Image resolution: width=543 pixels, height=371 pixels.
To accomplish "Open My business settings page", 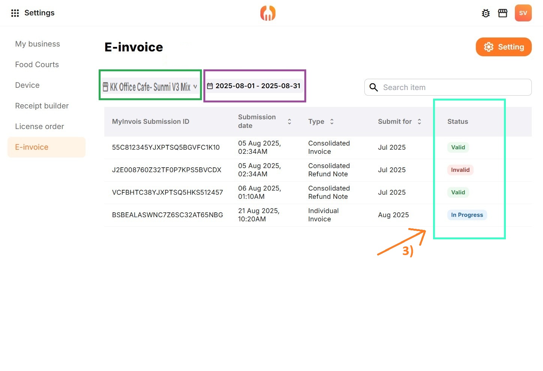I will coord(38,44).
